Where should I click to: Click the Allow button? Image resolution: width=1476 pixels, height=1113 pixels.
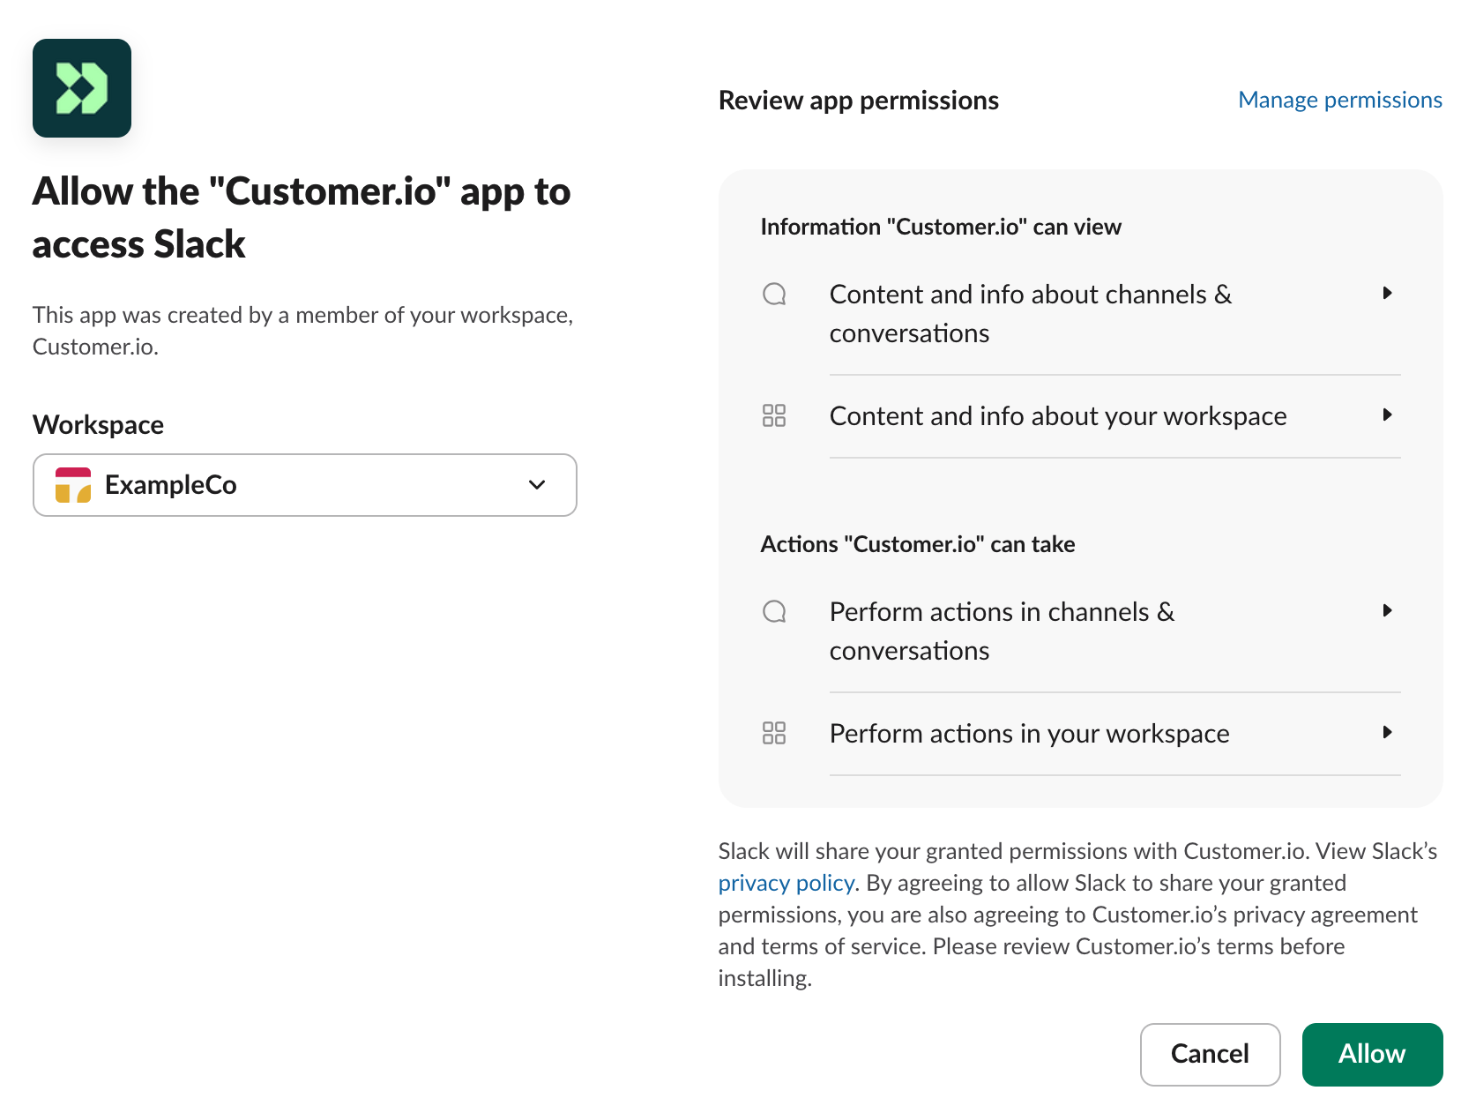click(1373, 1055)
